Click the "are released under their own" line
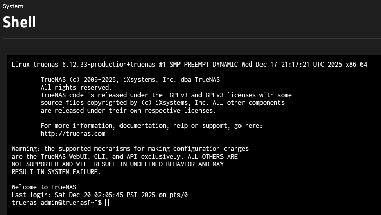Viewport: 381px width, 215px height. click(128, 111)
